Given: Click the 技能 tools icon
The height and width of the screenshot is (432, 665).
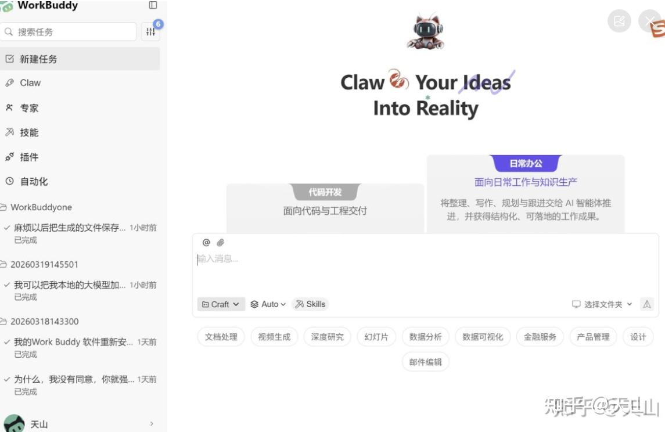Looking at the screenshot, I should tap(9, 132).
